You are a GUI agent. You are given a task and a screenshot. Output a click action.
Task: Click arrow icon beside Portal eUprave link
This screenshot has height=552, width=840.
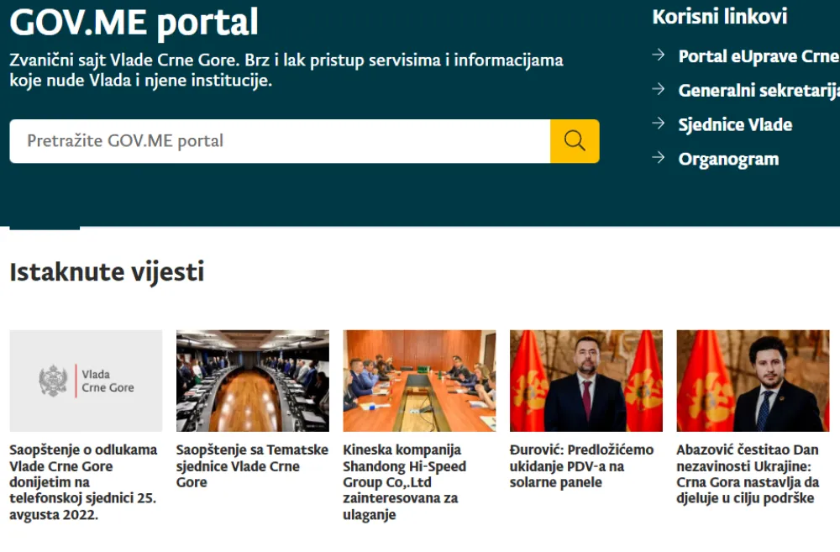tap(659, 55)
